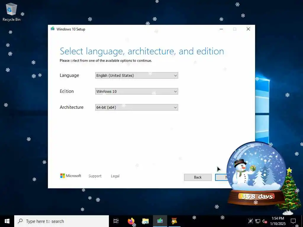This screenshot has height=227, width=303.
Task: Click the taskbar search box
Action: [x=62, y=221]
